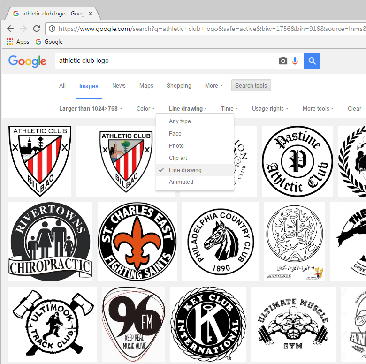Click the blue magnifier search button
366x364 pixels.
tap(312, 61)
